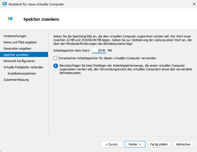Click the startup memory field showing 2048

[x=99, y=50]
